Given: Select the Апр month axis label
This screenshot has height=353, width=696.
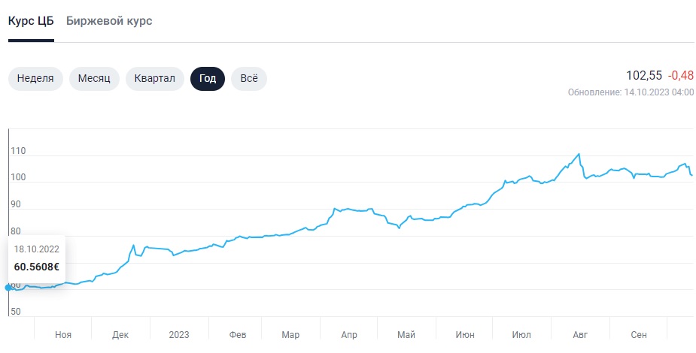Looking at the screenshot, I should (x=349, y=334).
